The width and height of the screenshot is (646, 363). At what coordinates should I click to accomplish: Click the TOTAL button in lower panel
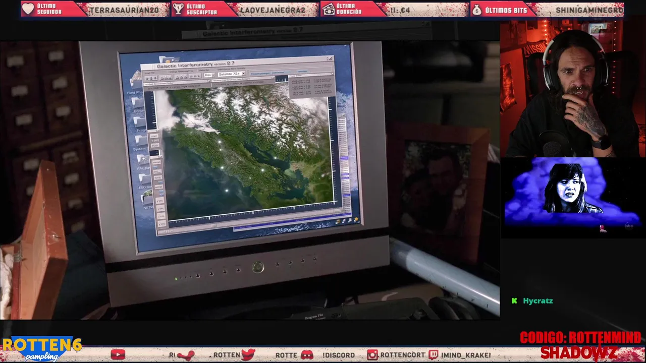[157, 178]
